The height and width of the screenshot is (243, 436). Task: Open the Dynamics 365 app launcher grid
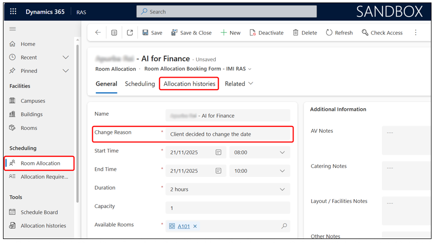(x=13, y=12)
